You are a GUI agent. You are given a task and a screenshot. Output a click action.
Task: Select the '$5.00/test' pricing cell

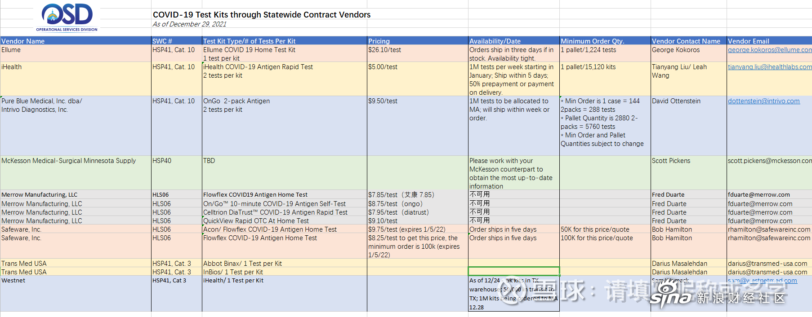click(x=418, y=79)
